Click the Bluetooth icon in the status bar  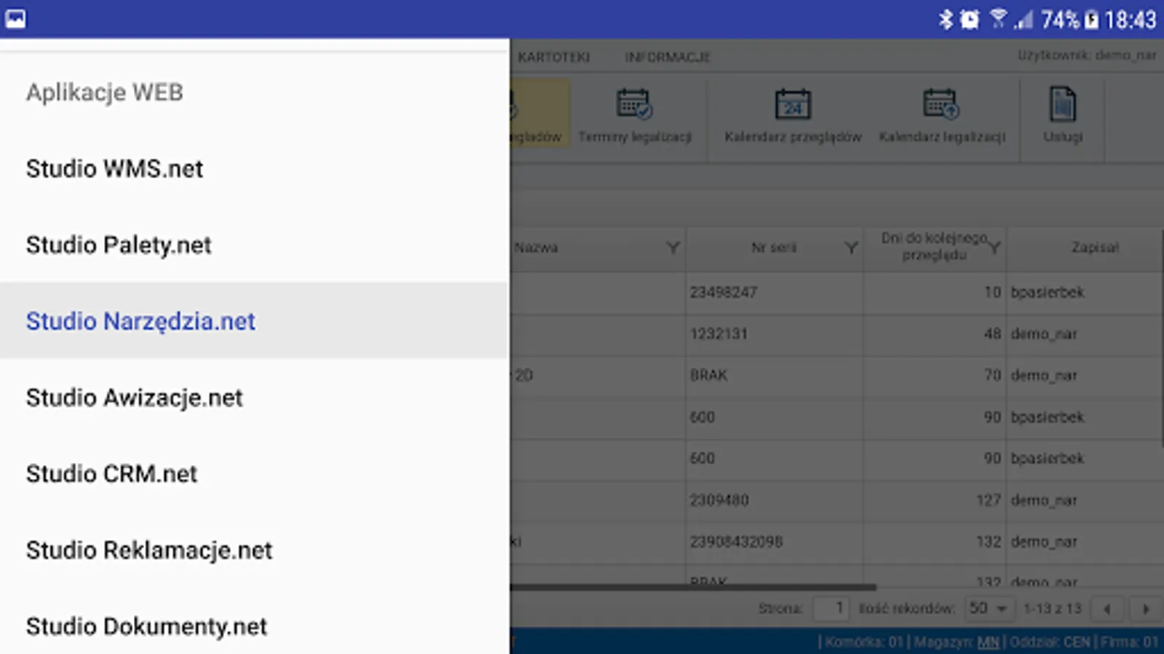point(947,20)
